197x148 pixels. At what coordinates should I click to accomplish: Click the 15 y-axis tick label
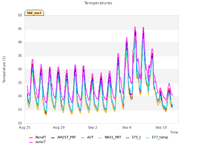click(20, 110)
